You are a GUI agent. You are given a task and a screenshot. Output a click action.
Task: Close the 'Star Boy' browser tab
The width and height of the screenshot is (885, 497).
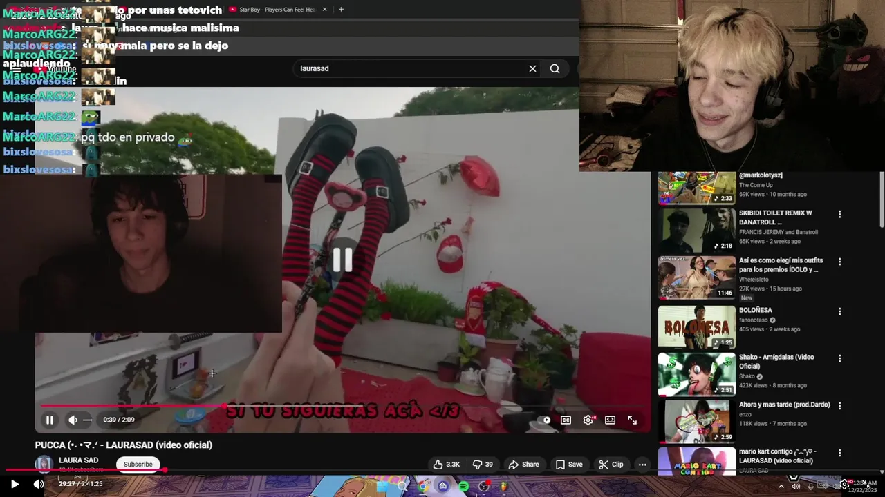[x=324, y=10]
